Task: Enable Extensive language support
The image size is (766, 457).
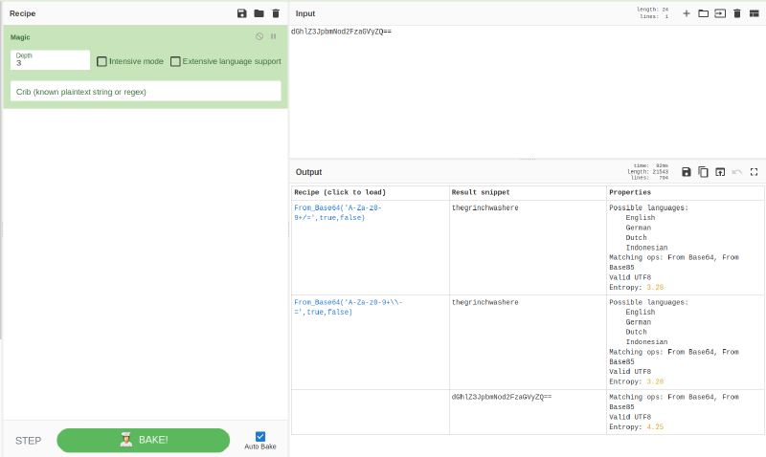Action: tap(175, 61)
